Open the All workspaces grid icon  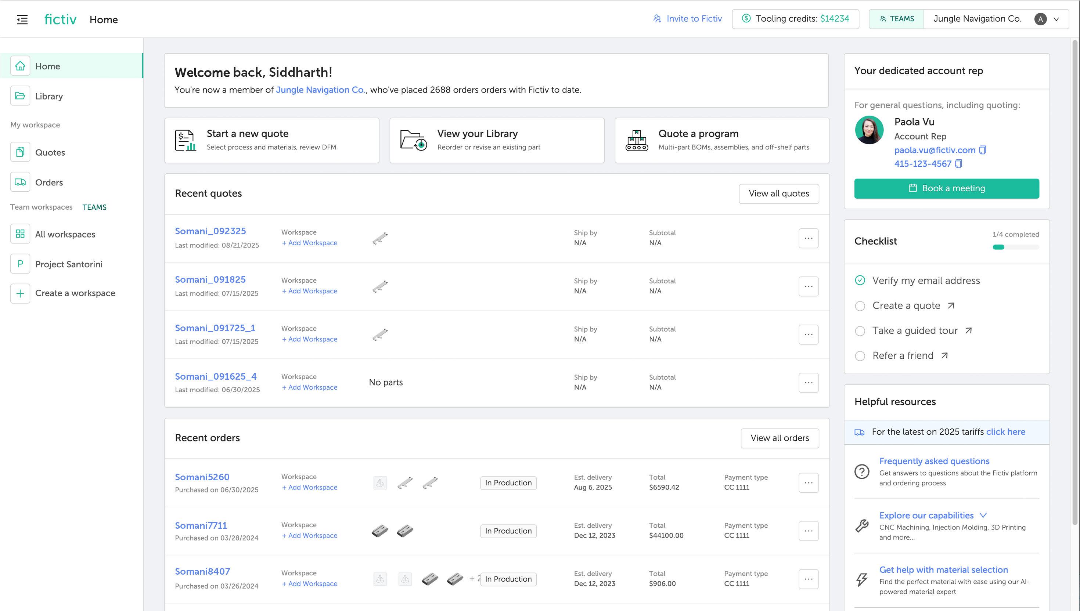[x=20, y=234]
